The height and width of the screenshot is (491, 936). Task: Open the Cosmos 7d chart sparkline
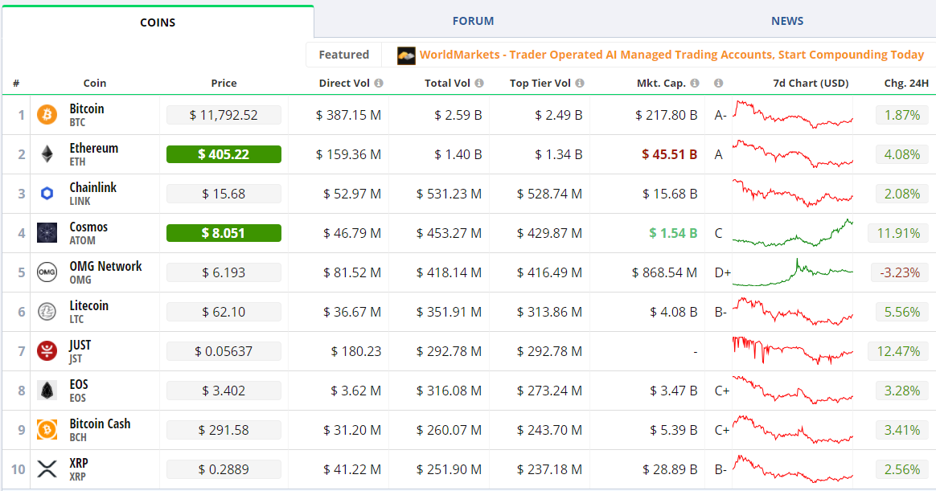point(793,233)
